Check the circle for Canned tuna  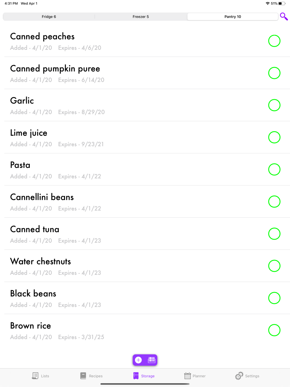pyautogui.click(x=274, y=234)
